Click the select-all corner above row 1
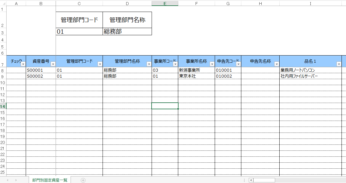 3,3
